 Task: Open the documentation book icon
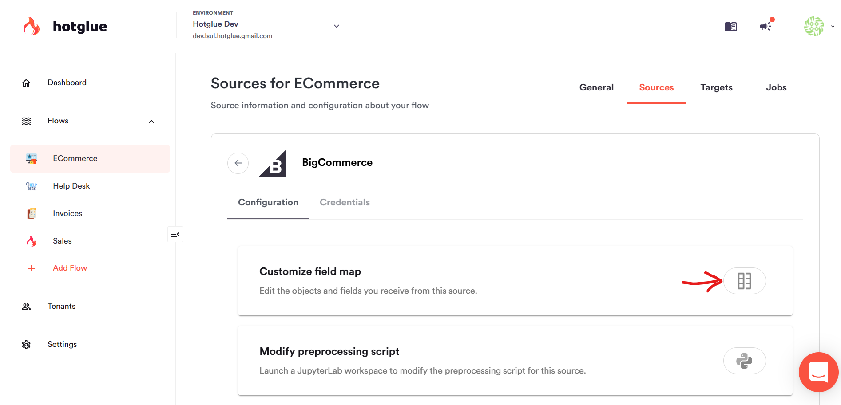[x=730, y=27]
